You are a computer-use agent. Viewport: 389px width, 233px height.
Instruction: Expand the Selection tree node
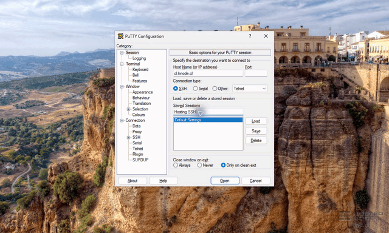point(128,109)
